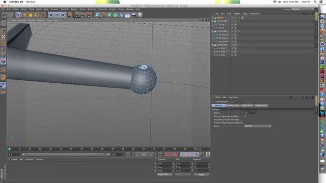The height and width of the screenshot is (183, 326).
Task: Click the Floor environment icon
Action: coord(128,15)
